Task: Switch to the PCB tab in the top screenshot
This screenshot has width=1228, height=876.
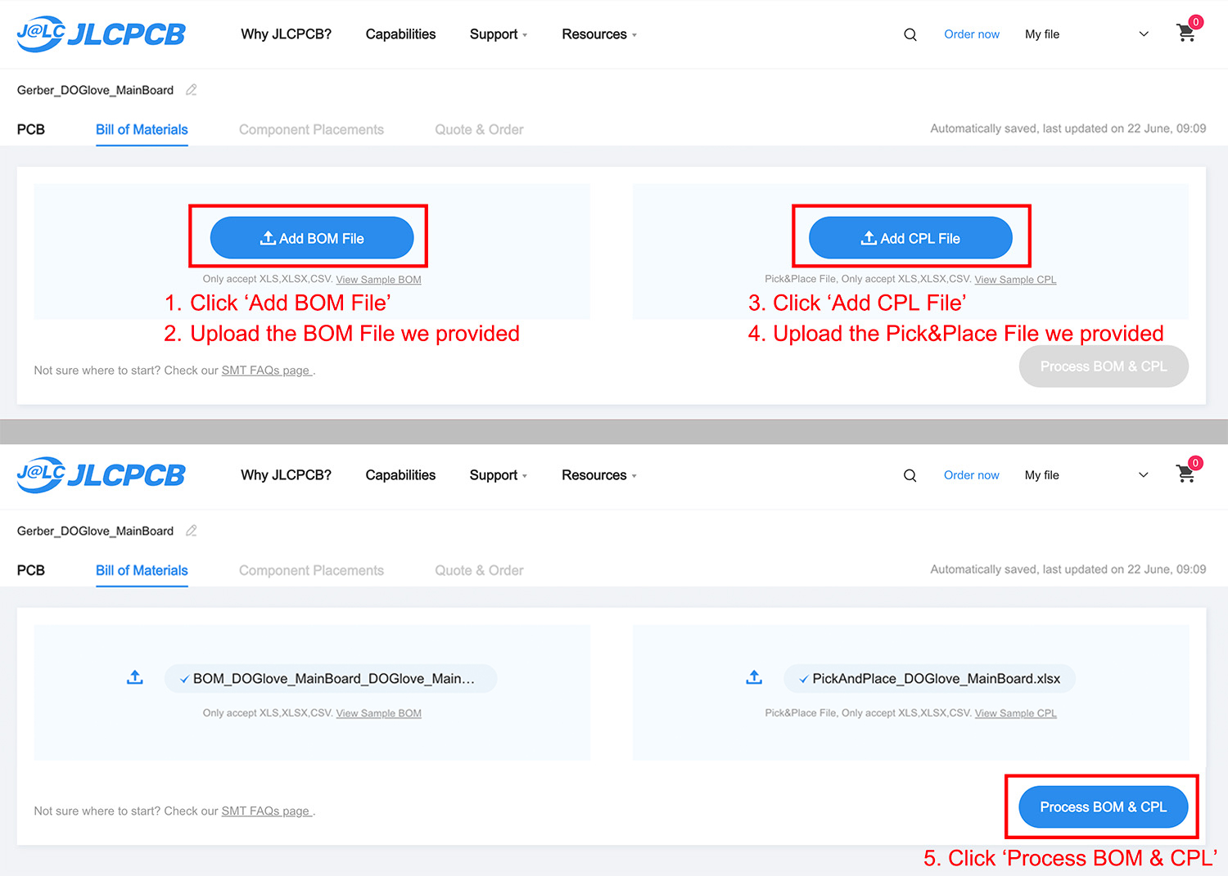Action: coord(31,129)
